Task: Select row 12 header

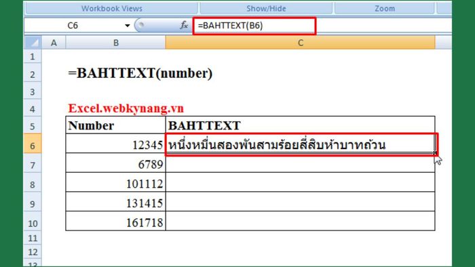Action: tap(33, 252)
